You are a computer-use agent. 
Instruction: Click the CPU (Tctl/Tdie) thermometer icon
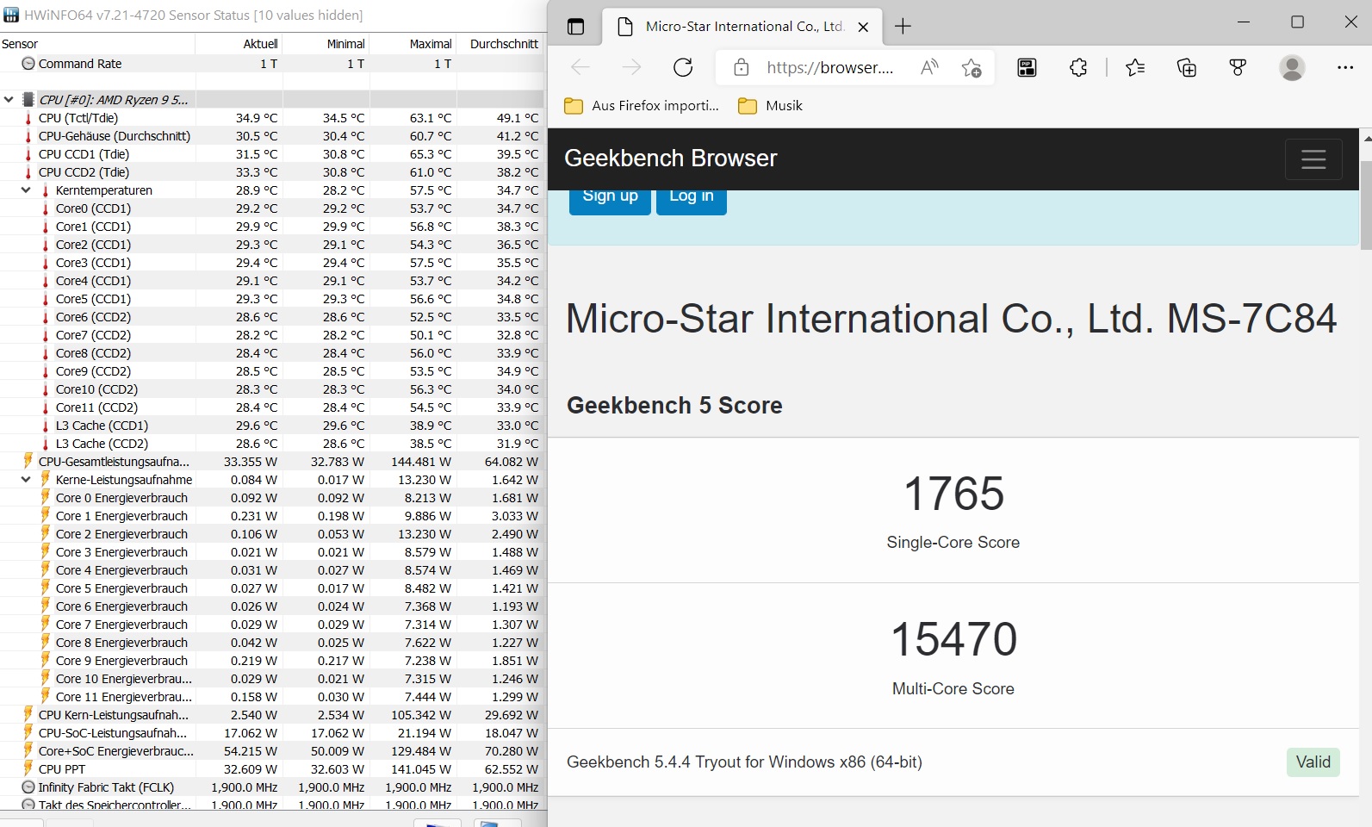[28, 118]
